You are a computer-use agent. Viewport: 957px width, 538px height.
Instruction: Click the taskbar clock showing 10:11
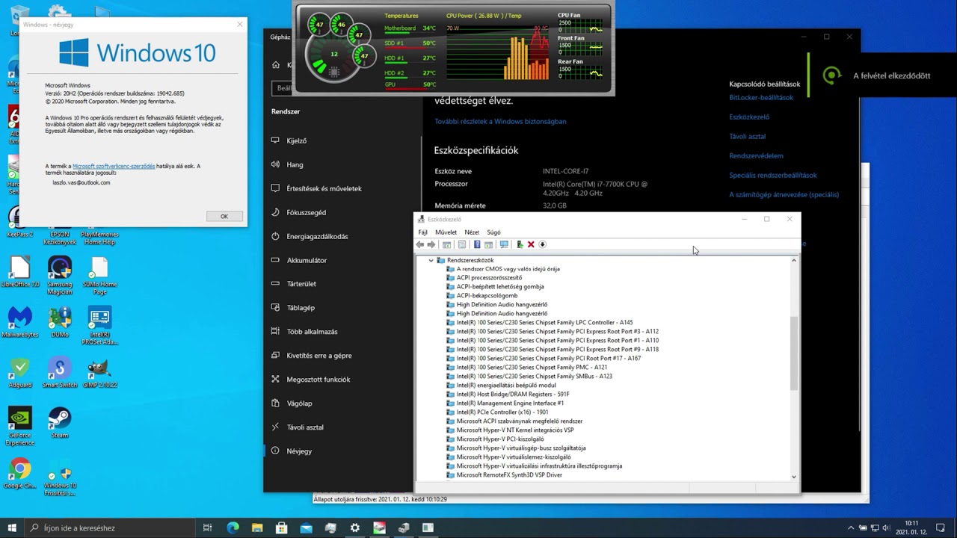click(911, 528)
